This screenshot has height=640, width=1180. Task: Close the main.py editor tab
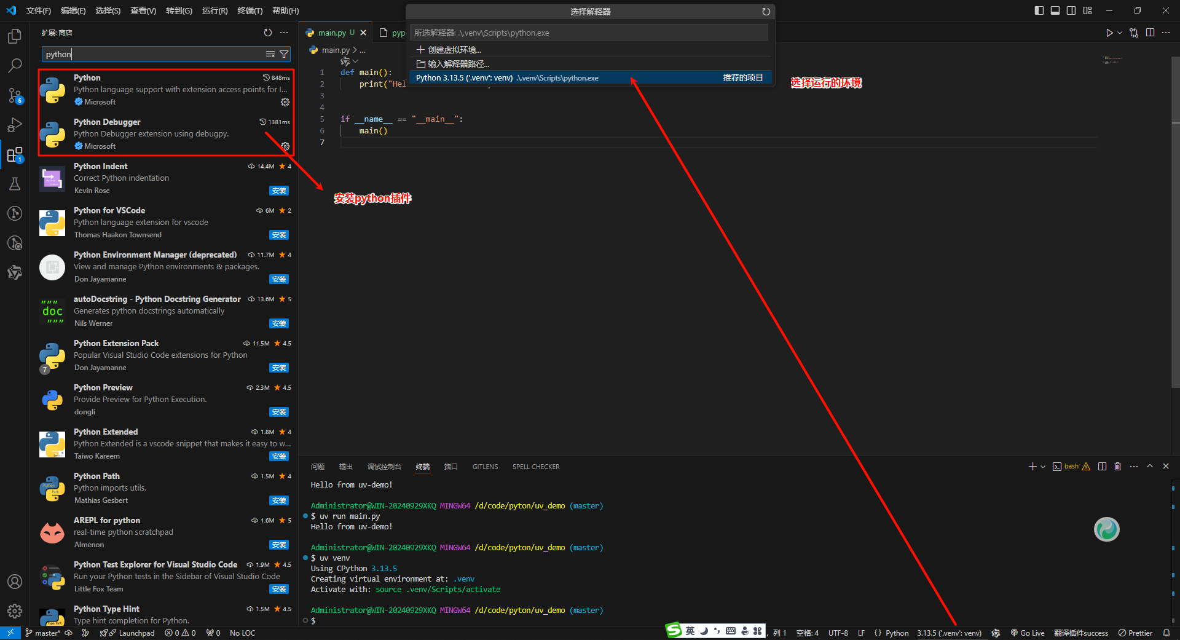(363, 33)
